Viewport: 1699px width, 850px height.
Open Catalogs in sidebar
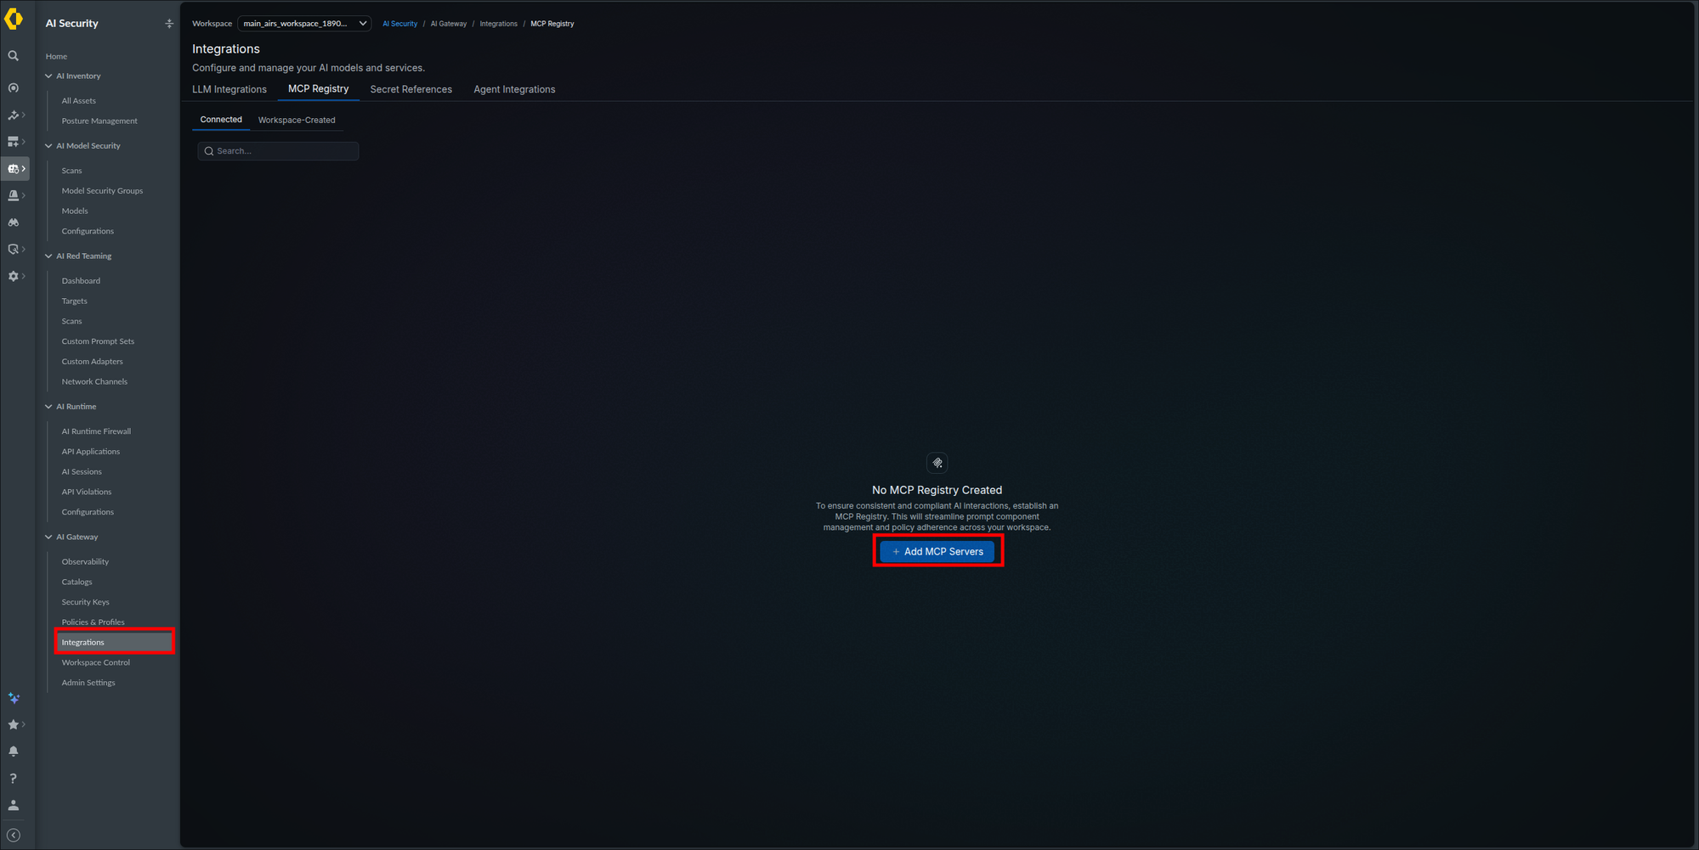[76, 583]
